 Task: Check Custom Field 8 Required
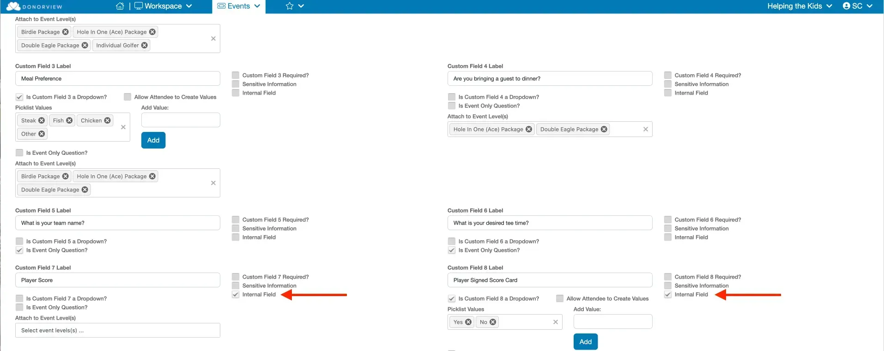pyautogui.click(x=668, y=277)
